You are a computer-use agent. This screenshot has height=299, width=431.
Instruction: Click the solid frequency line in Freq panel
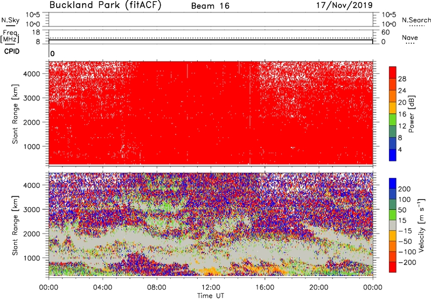pos(211,40)
